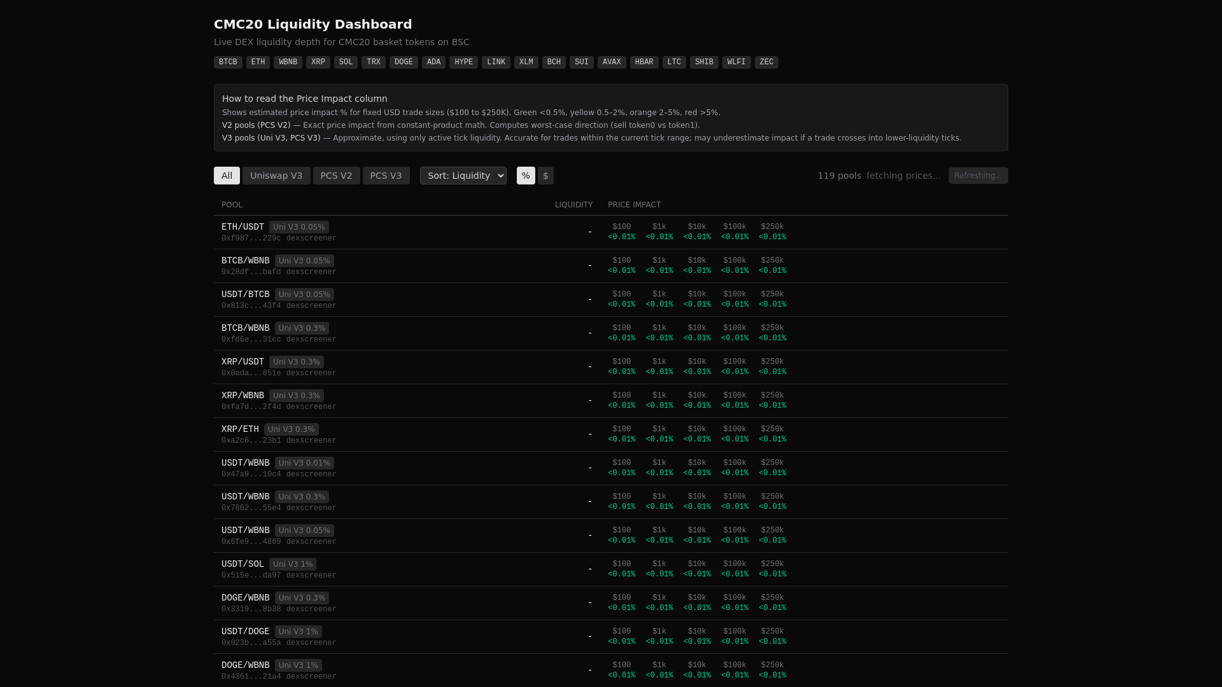
Task: Click the USDT/BTCB pool name
Action: (x=246, y=295)
